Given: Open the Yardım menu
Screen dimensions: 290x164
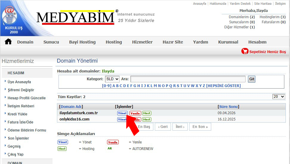Looking at the screenshot, I should coord(200,42).
